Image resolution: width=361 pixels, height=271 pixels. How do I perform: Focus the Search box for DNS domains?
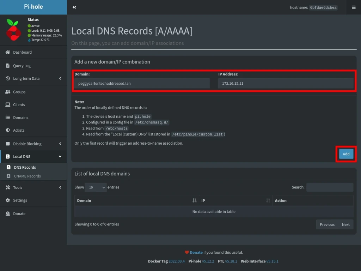point(330,187)
